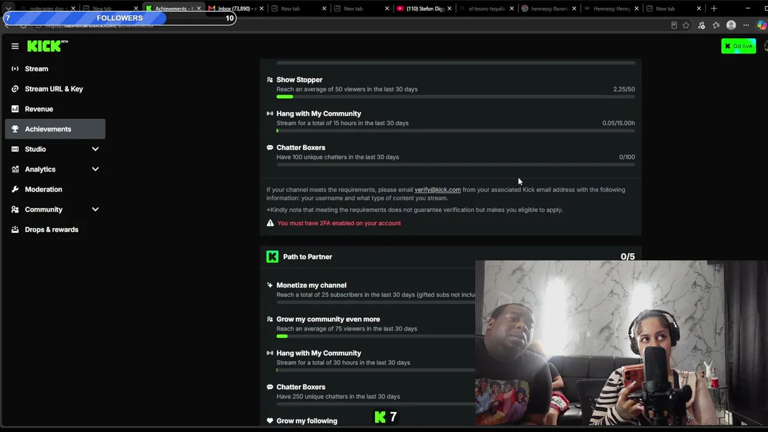This screenshot has height=432, width=768.
Task: Click the 15-hour Hang with My Community icon
Action: pyautogui.click(x=270, y=113)
